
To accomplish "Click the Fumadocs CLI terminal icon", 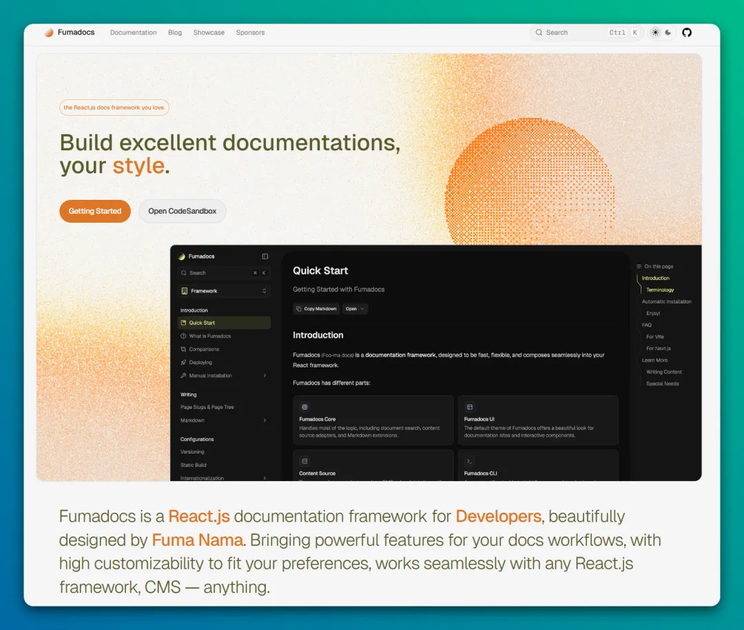I will pos(470,461).
